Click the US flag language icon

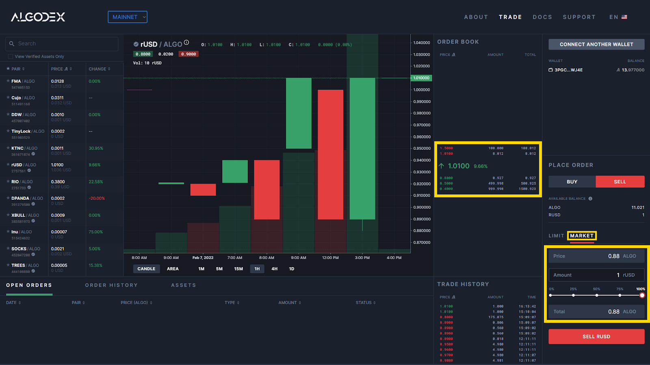coord(624,17)
